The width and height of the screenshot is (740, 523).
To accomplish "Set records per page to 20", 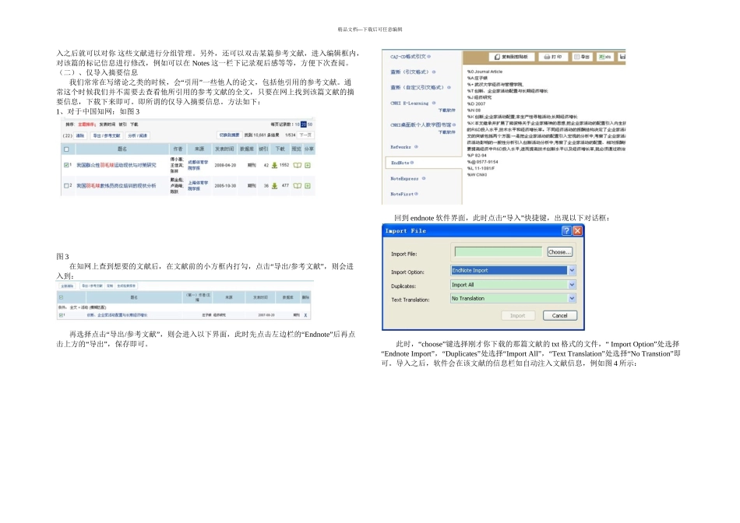I will [x=304, y=125].
